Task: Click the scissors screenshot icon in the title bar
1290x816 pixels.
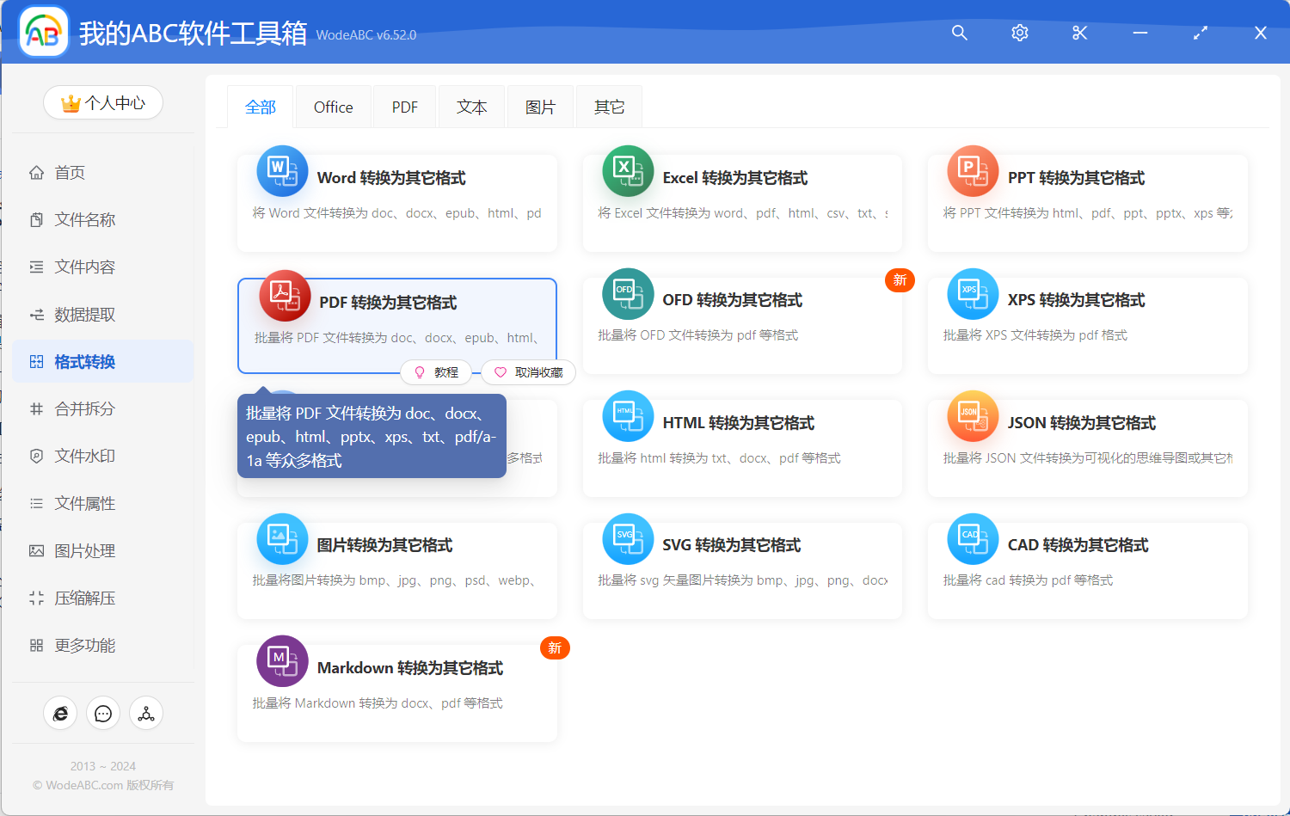Action: [1079, 33]
